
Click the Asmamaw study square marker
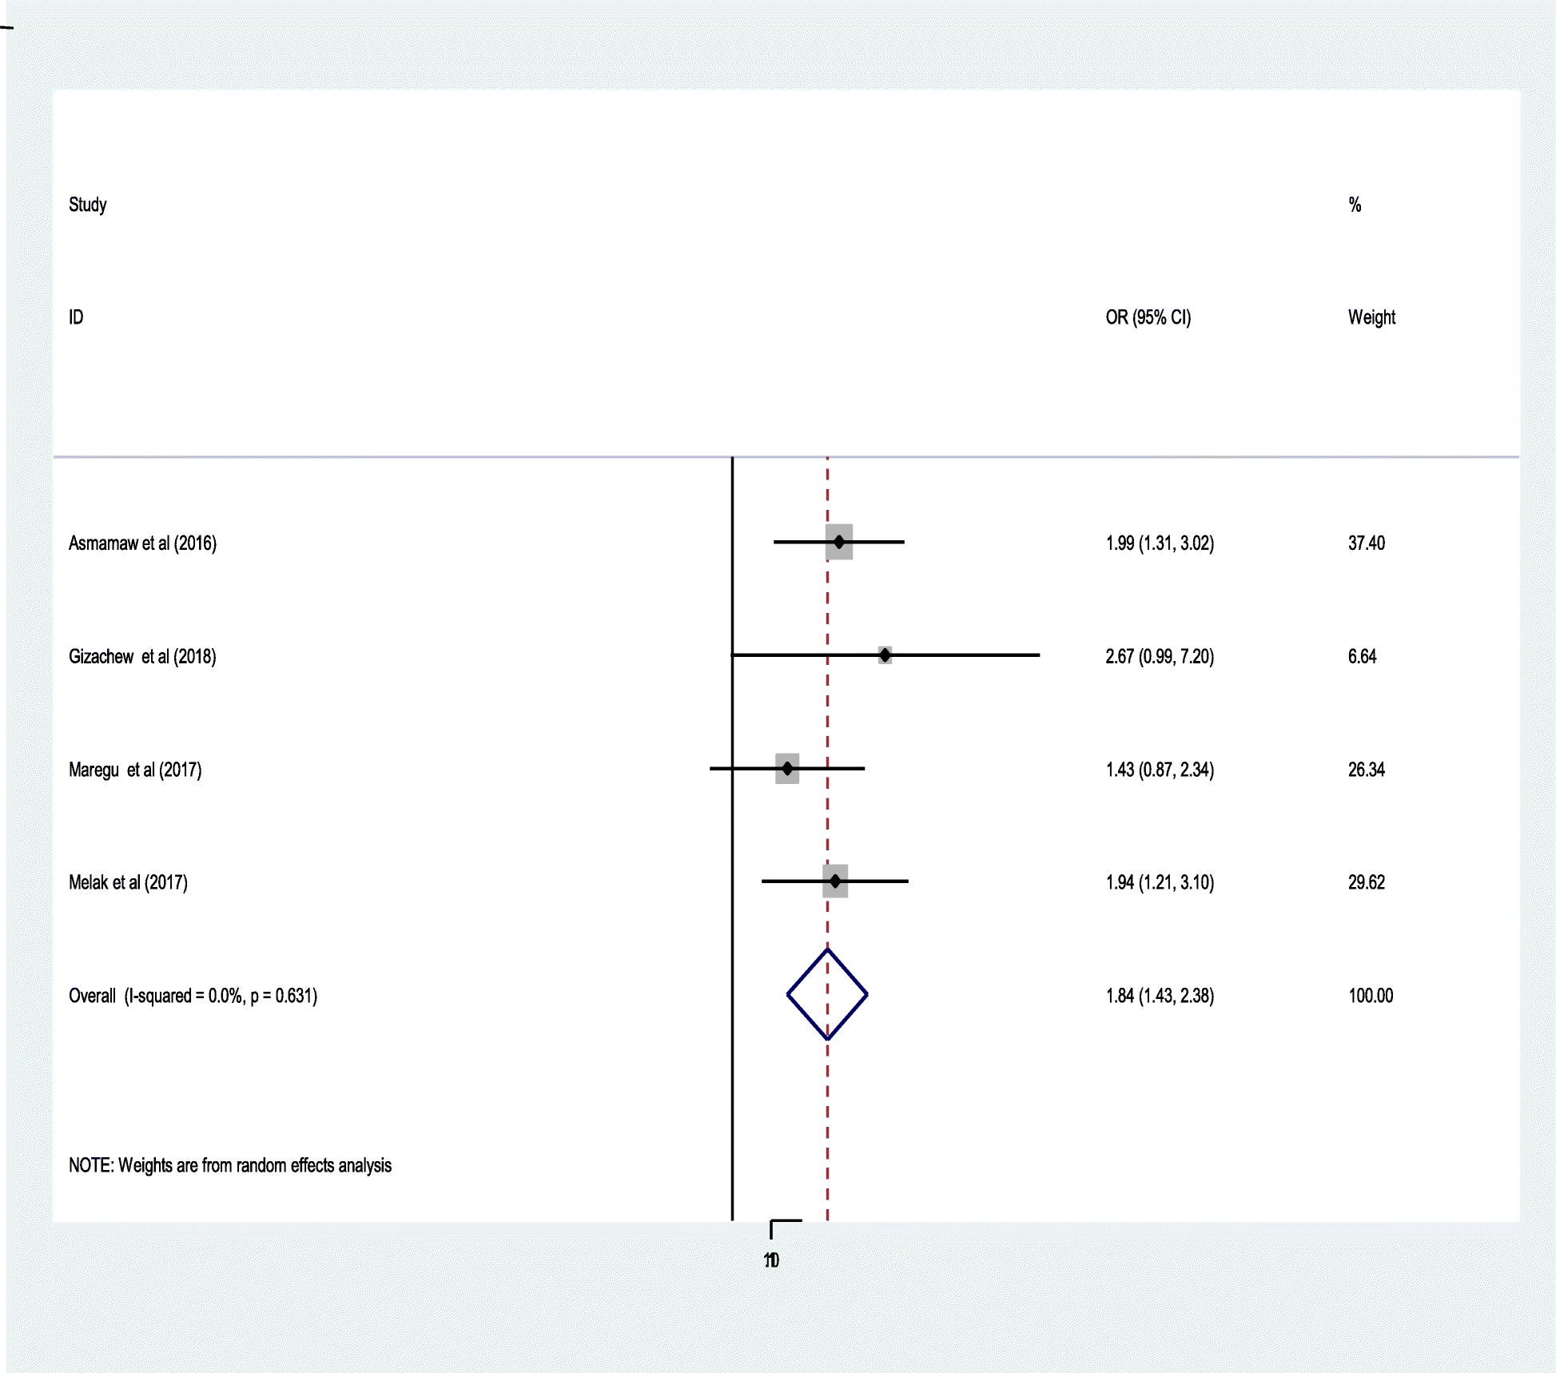(x=839, y=542)
